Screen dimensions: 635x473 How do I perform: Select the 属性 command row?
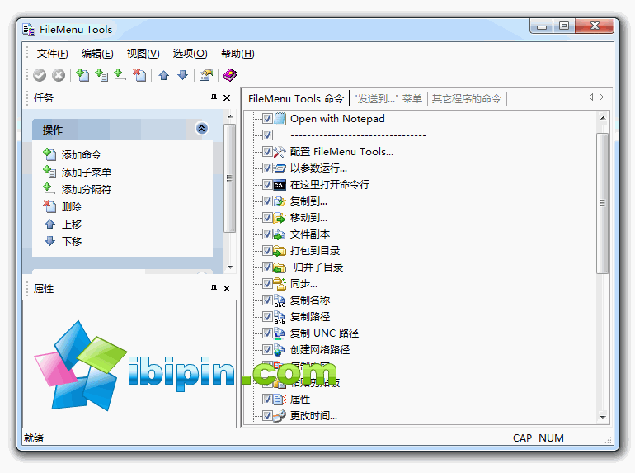[300, 400]
